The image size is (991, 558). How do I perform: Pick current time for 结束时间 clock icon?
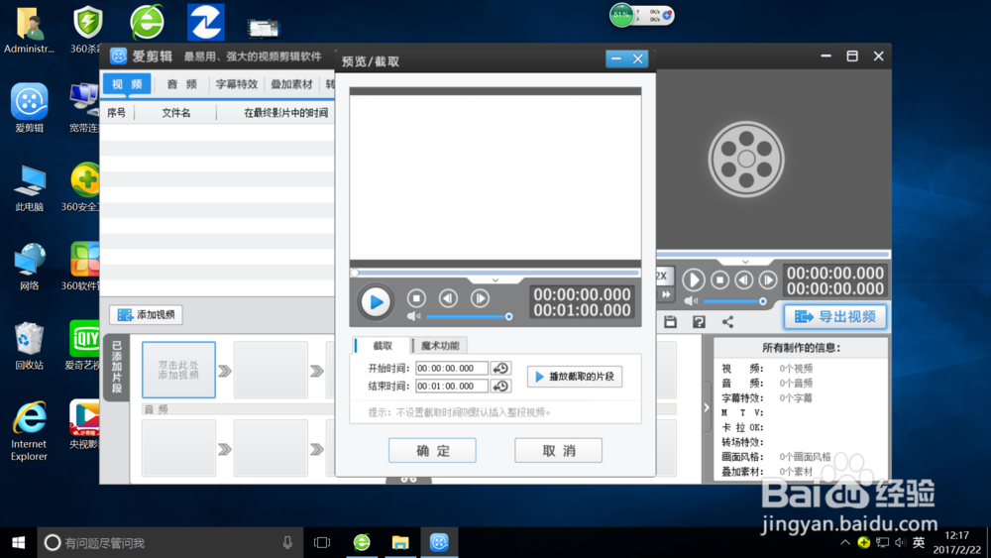click(500, 386)
